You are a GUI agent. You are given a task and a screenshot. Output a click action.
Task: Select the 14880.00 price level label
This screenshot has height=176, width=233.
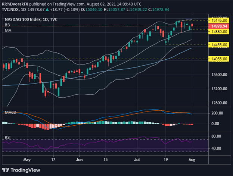(x=218, y=32)
